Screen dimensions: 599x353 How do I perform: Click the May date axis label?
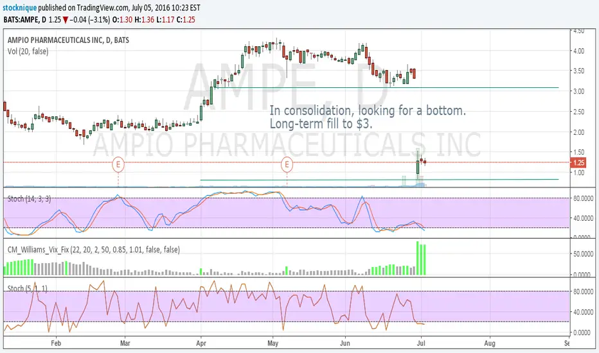pyautogui.click(x=273, y=343)
